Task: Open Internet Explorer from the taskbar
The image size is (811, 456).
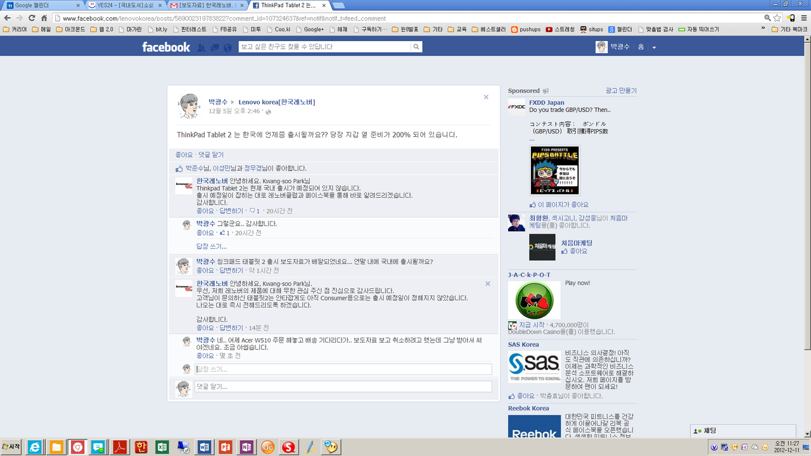Action: [x=34, y=447]
